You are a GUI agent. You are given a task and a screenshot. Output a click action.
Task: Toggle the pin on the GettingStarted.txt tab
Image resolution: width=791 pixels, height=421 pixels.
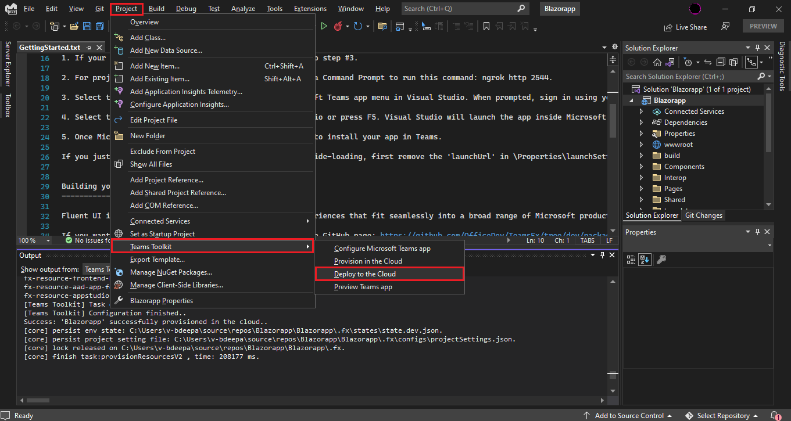coord(89,48)
